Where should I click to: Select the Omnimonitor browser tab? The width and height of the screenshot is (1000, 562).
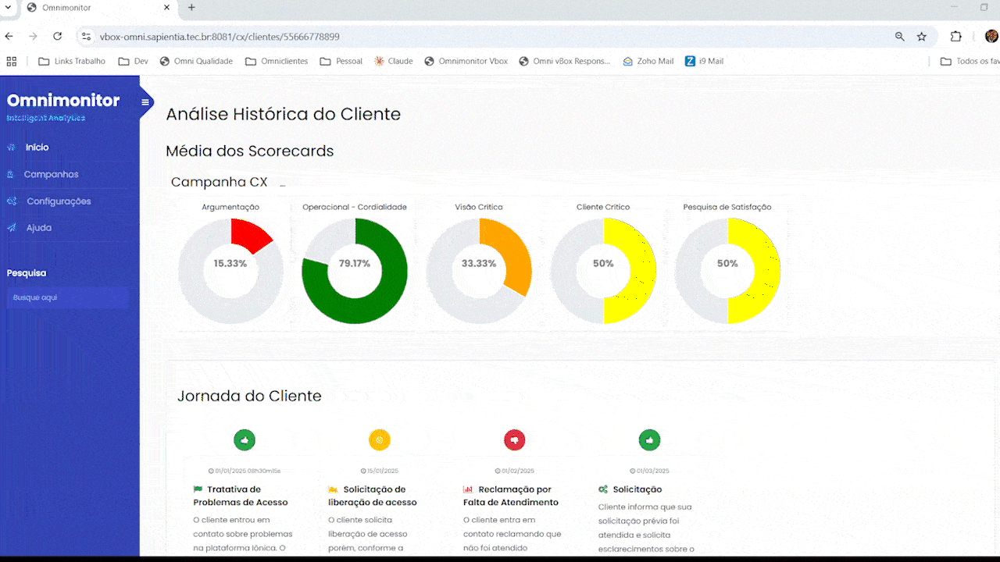coord(98,8)
